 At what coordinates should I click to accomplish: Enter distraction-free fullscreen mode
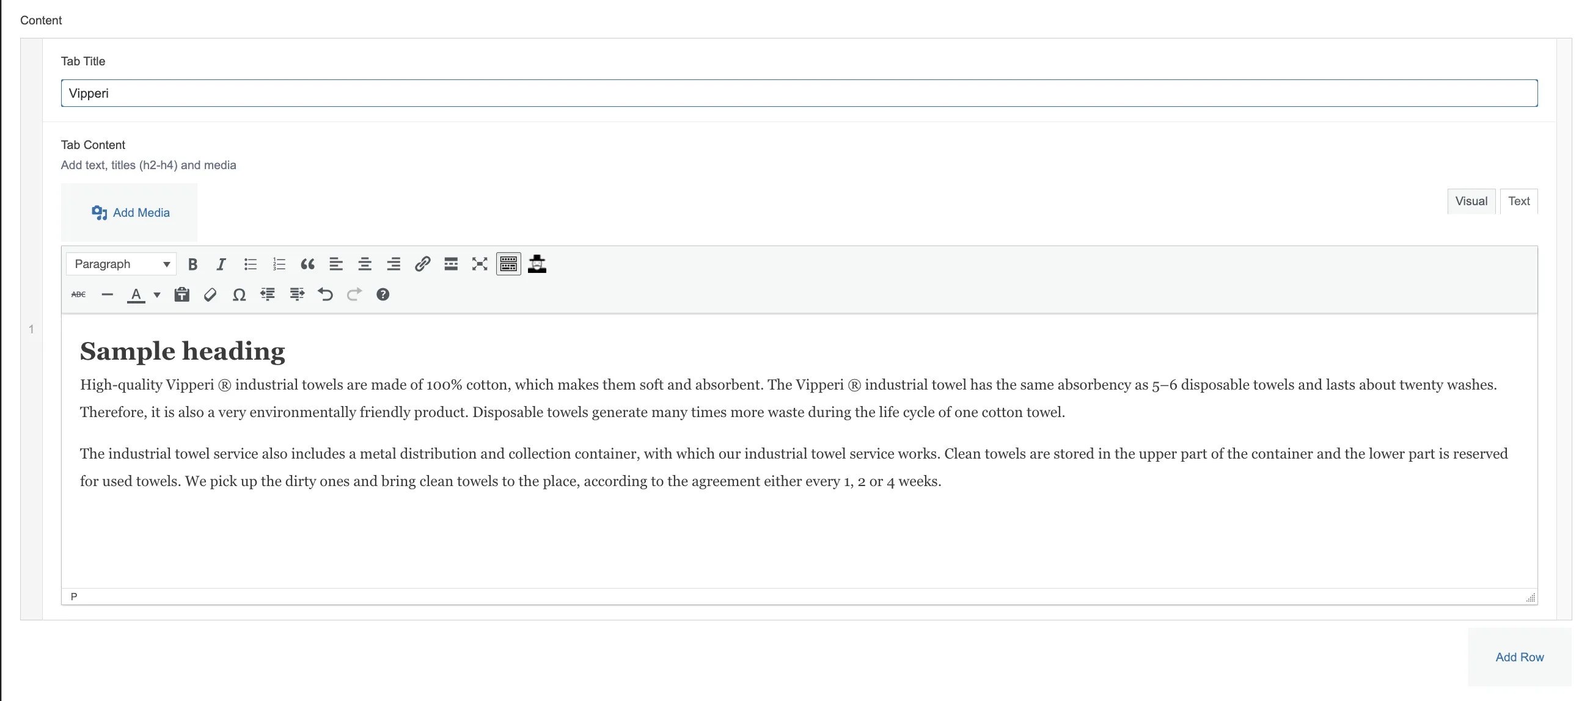pyautogui.click(x=480, y=264)
